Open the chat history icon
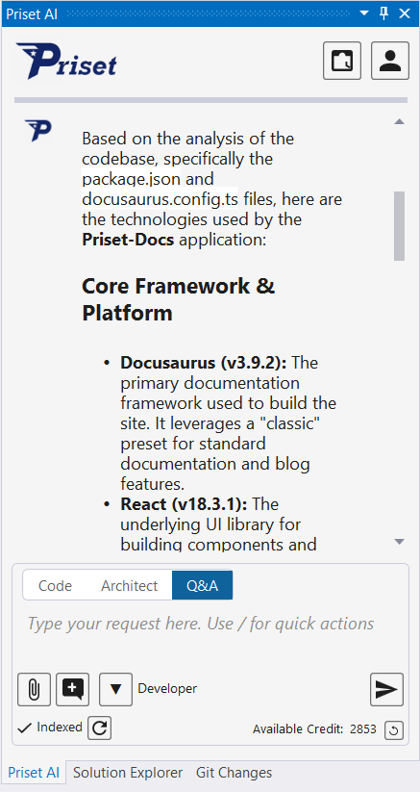This screenshot has height=792, width=420. [x=342, y=61]
